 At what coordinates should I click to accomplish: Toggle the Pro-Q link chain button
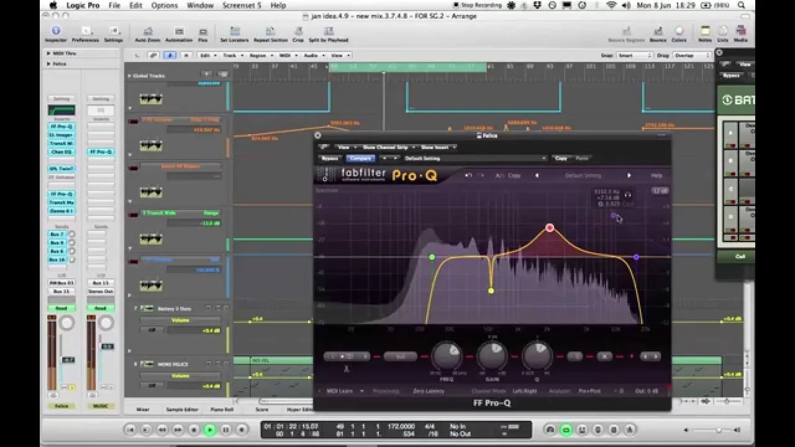coord(324,147)
